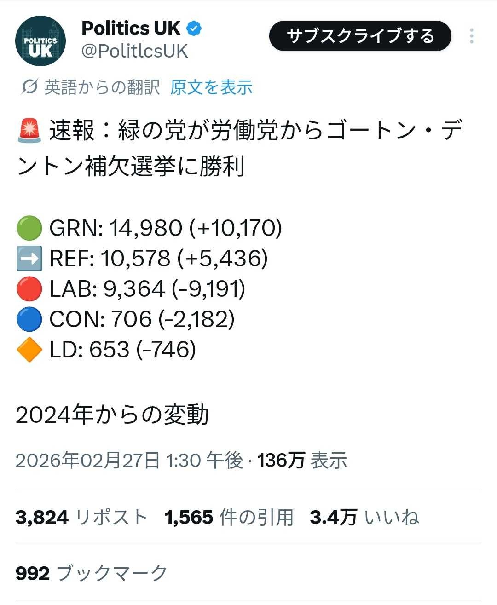497x605 pixels.
Task: Show original text via 原文を表示
Action: click(x=211, y=87)
